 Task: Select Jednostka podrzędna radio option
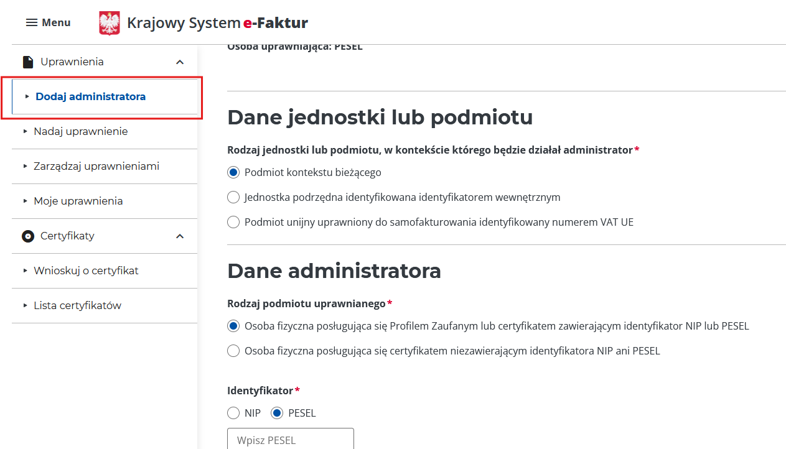pos(233,197)
